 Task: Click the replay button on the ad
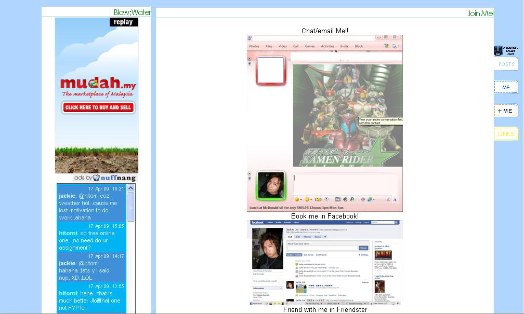pos(124,22)
